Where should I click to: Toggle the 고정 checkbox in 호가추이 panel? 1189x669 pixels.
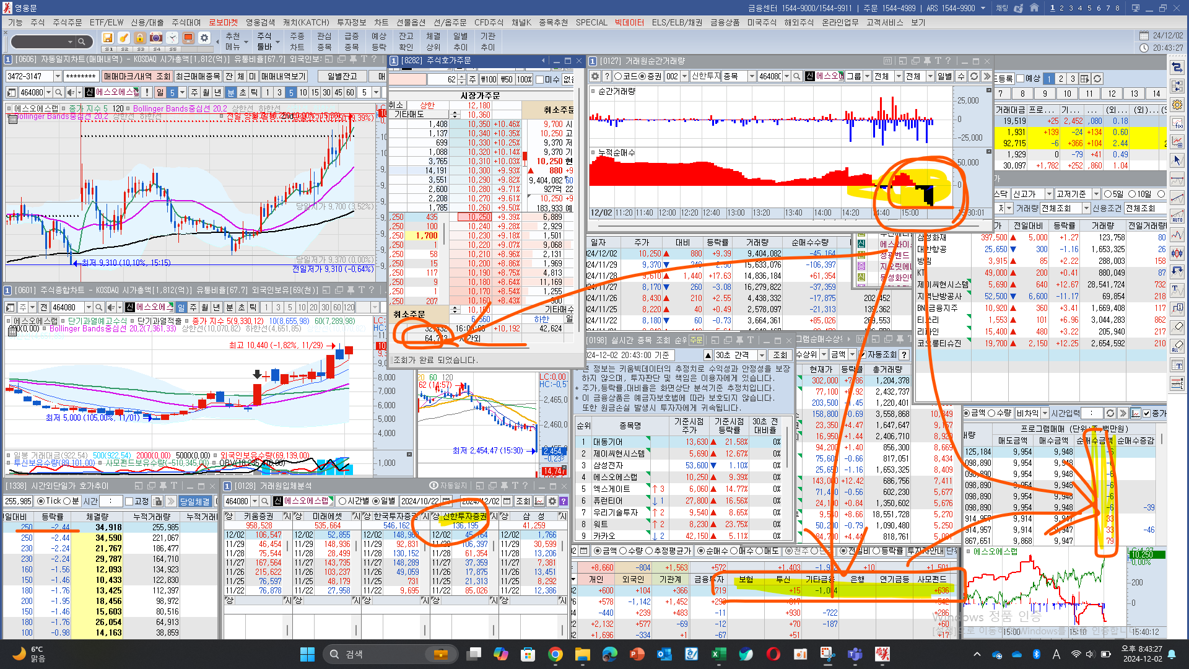pos(129,501)
